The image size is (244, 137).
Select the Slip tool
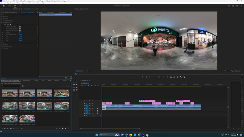[74, 87]
